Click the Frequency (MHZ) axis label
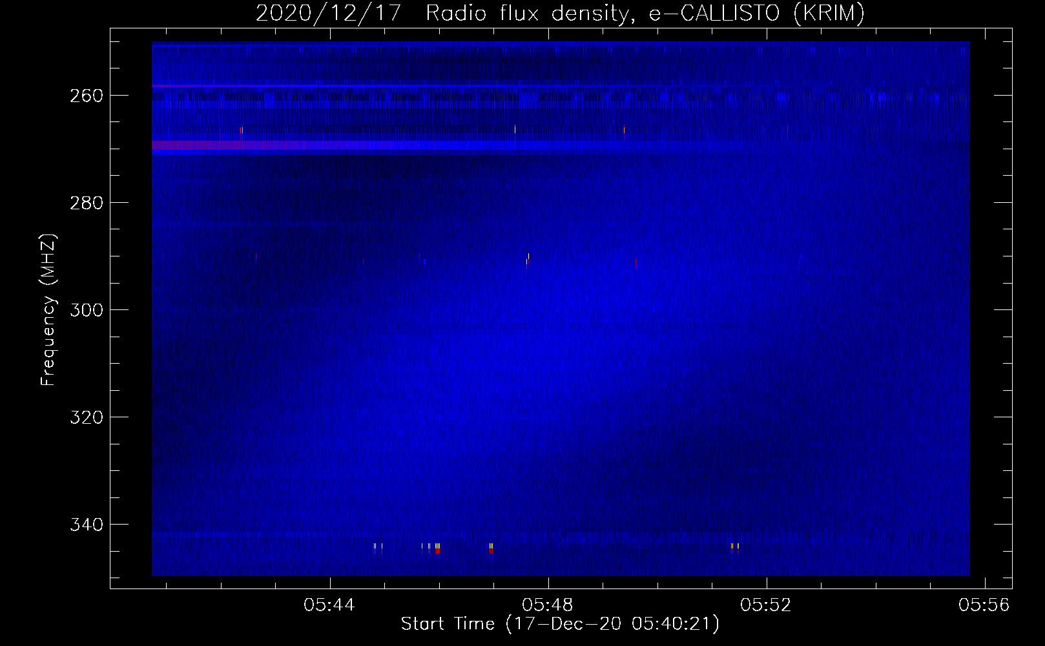The height and width of the screenshot is (646, 1045). click(49, 309)
